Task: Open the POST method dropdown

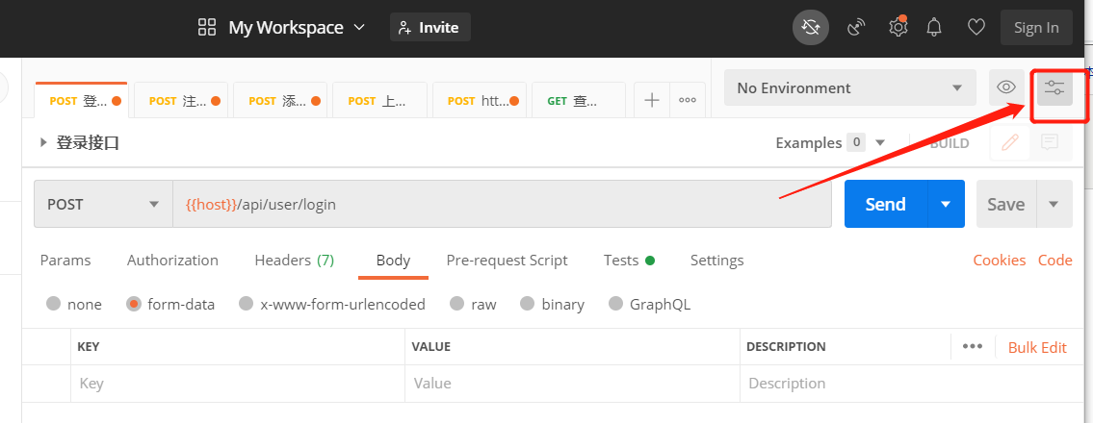Action: (x=103, y=204)
